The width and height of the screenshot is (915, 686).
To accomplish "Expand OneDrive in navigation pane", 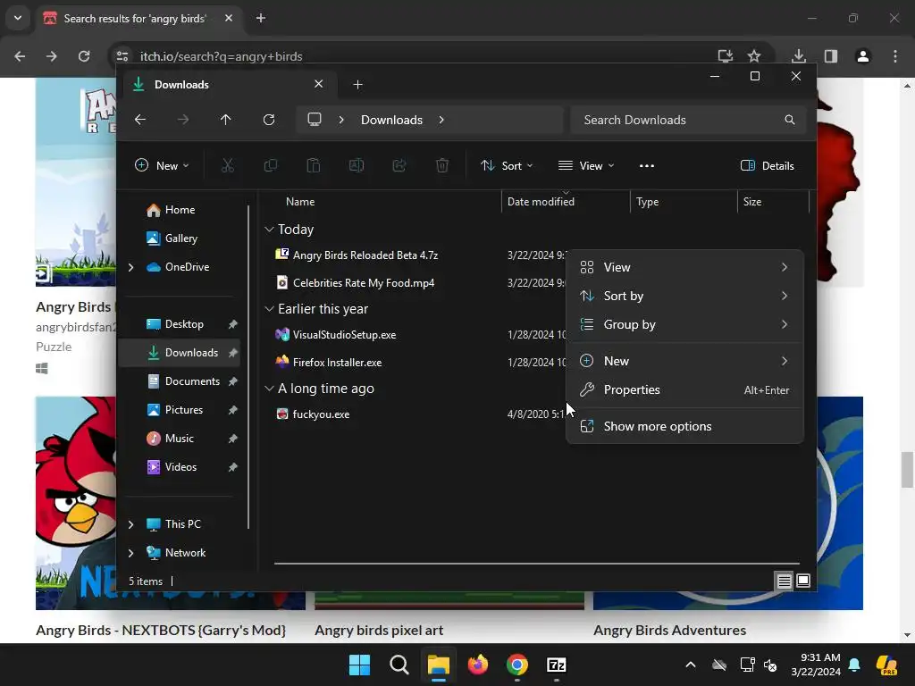I will (x=130, y=267).
